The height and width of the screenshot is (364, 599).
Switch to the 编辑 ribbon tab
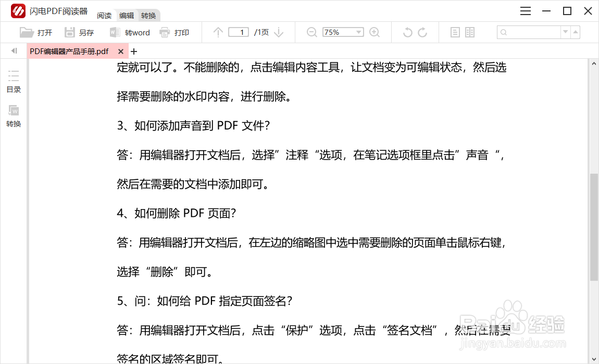126,15
